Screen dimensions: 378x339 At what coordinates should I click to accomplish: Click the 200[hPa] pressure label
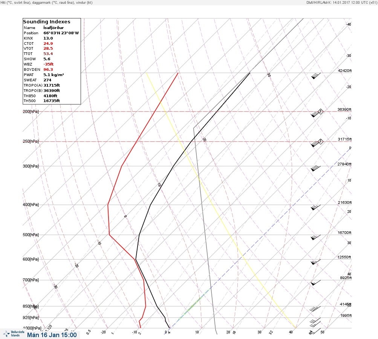(31, 111)
